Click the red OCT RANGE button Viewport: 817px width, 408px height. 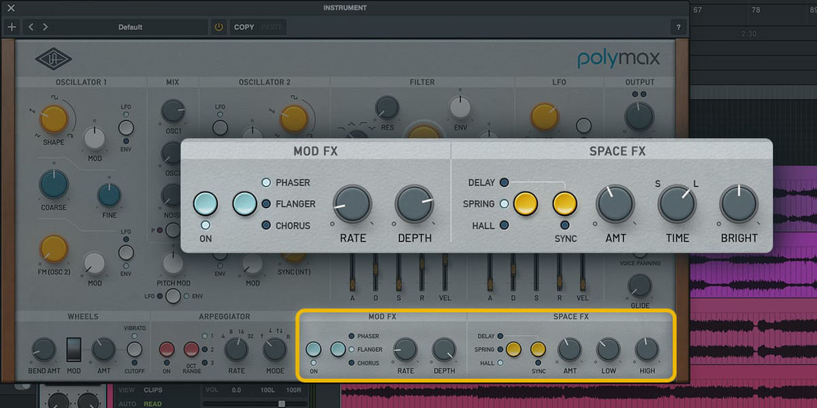click(x=191, y=350)
